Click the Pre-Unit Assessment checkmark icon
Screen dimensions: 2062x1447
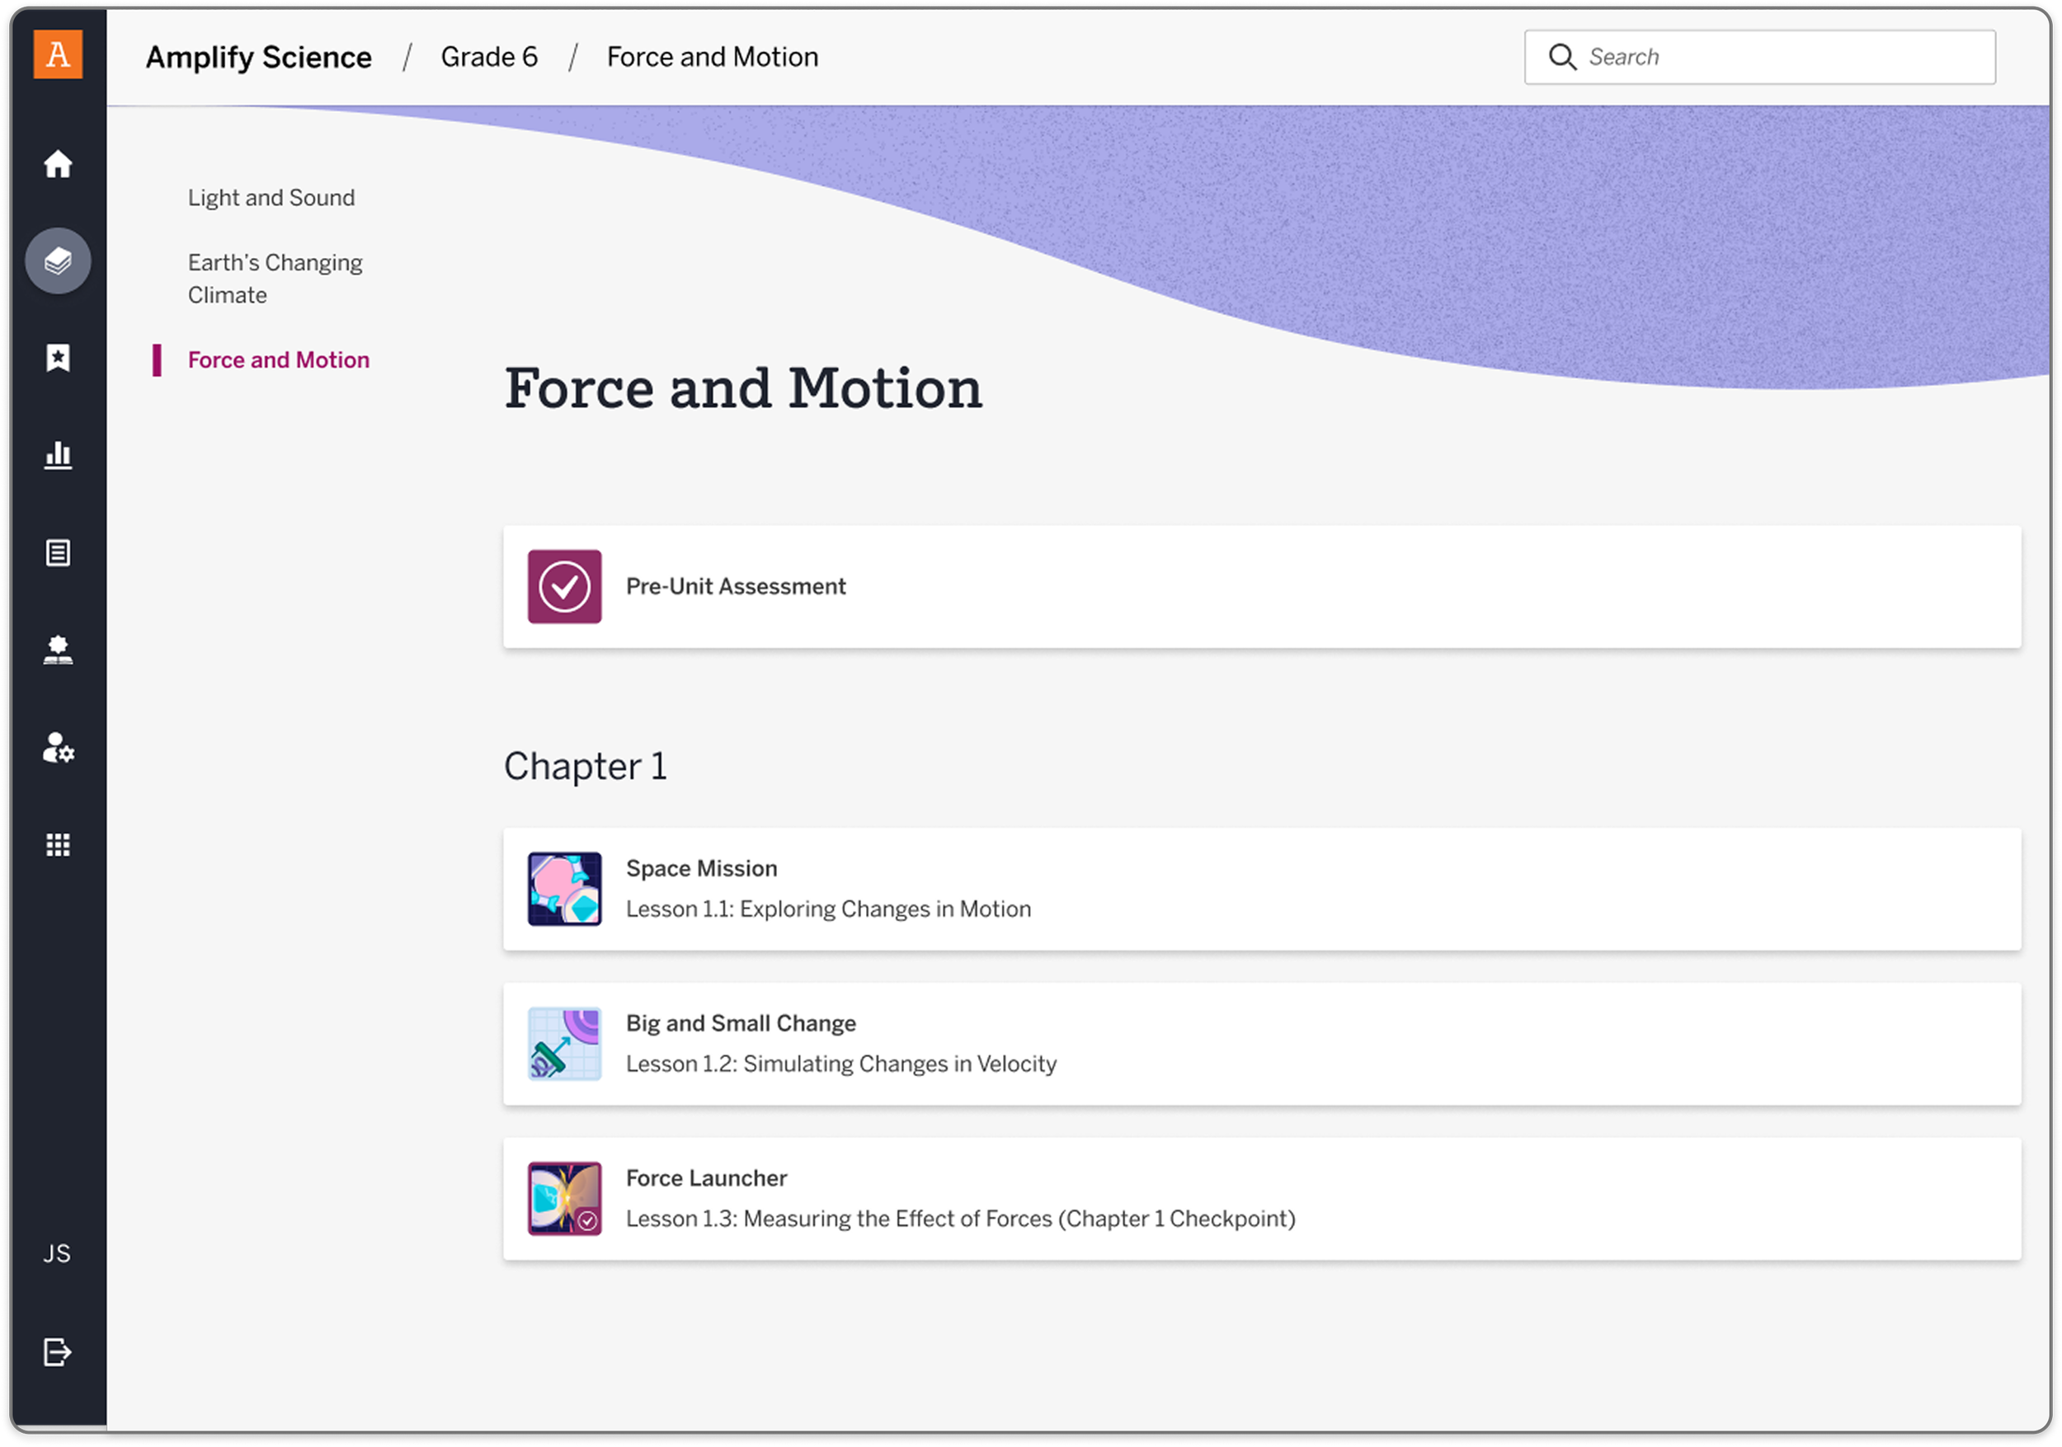(565, 586)
